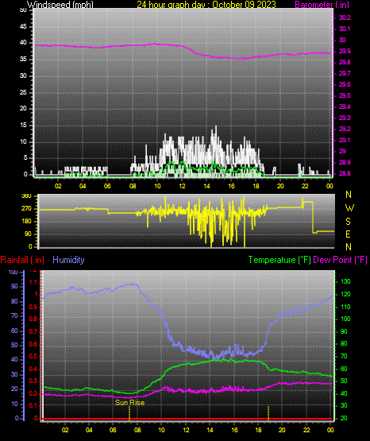This screenshot has width=370, height=441.
Task: Click the rainfall axis value 1.1
Action: coord(33,282)
